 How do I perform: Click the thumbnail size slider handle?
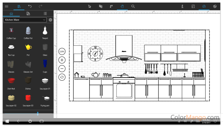(38, 113)
